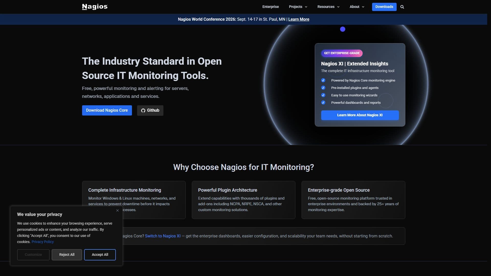Select the Enterprise-grade Open Source card heading
This screenshot has height=276, width=491.
point(339,190)
